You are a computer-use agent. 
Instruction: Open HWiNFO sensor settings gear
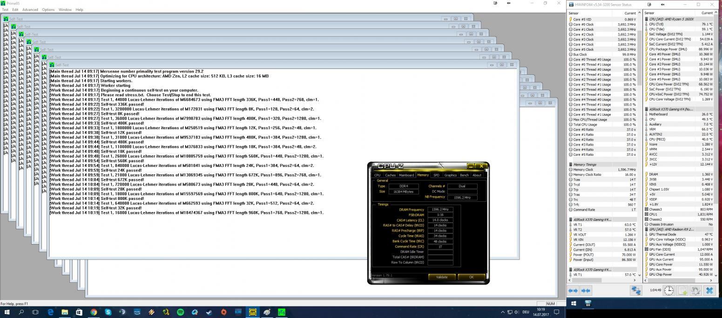click(695, 291)
